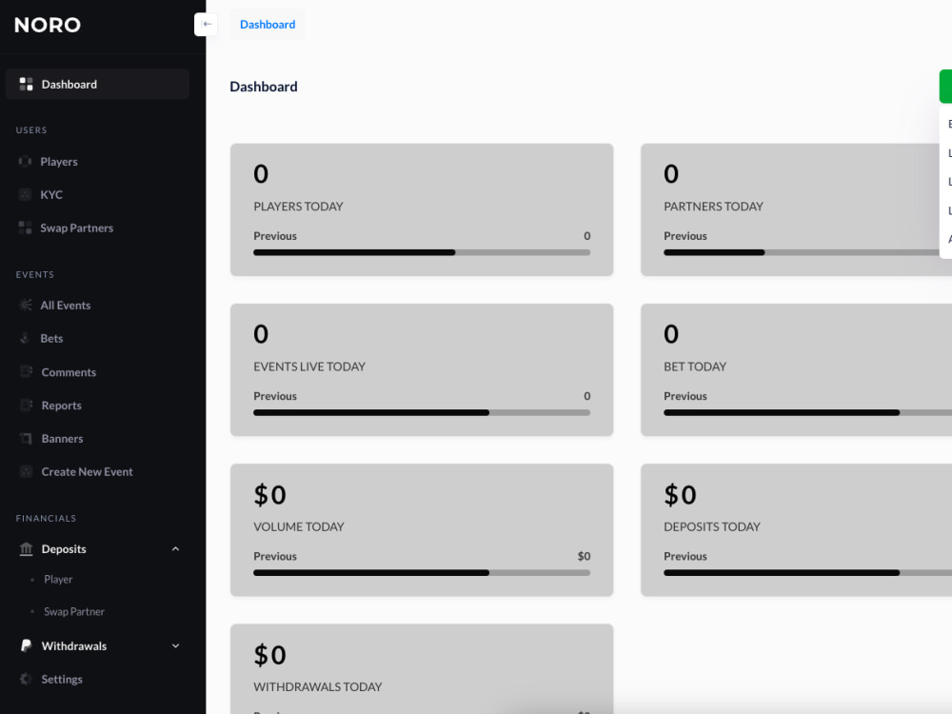Click the Settings gear icon

(x=26, y=679)
